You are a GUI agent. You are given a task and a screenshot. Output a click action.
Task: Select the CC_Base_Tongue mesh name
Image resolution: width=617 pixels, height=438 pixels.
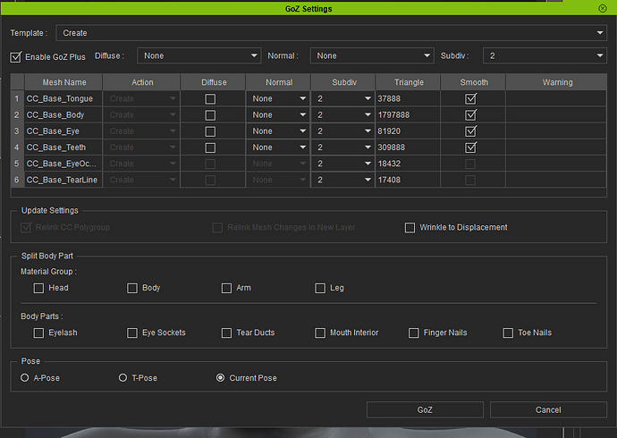tap(60, 98)
